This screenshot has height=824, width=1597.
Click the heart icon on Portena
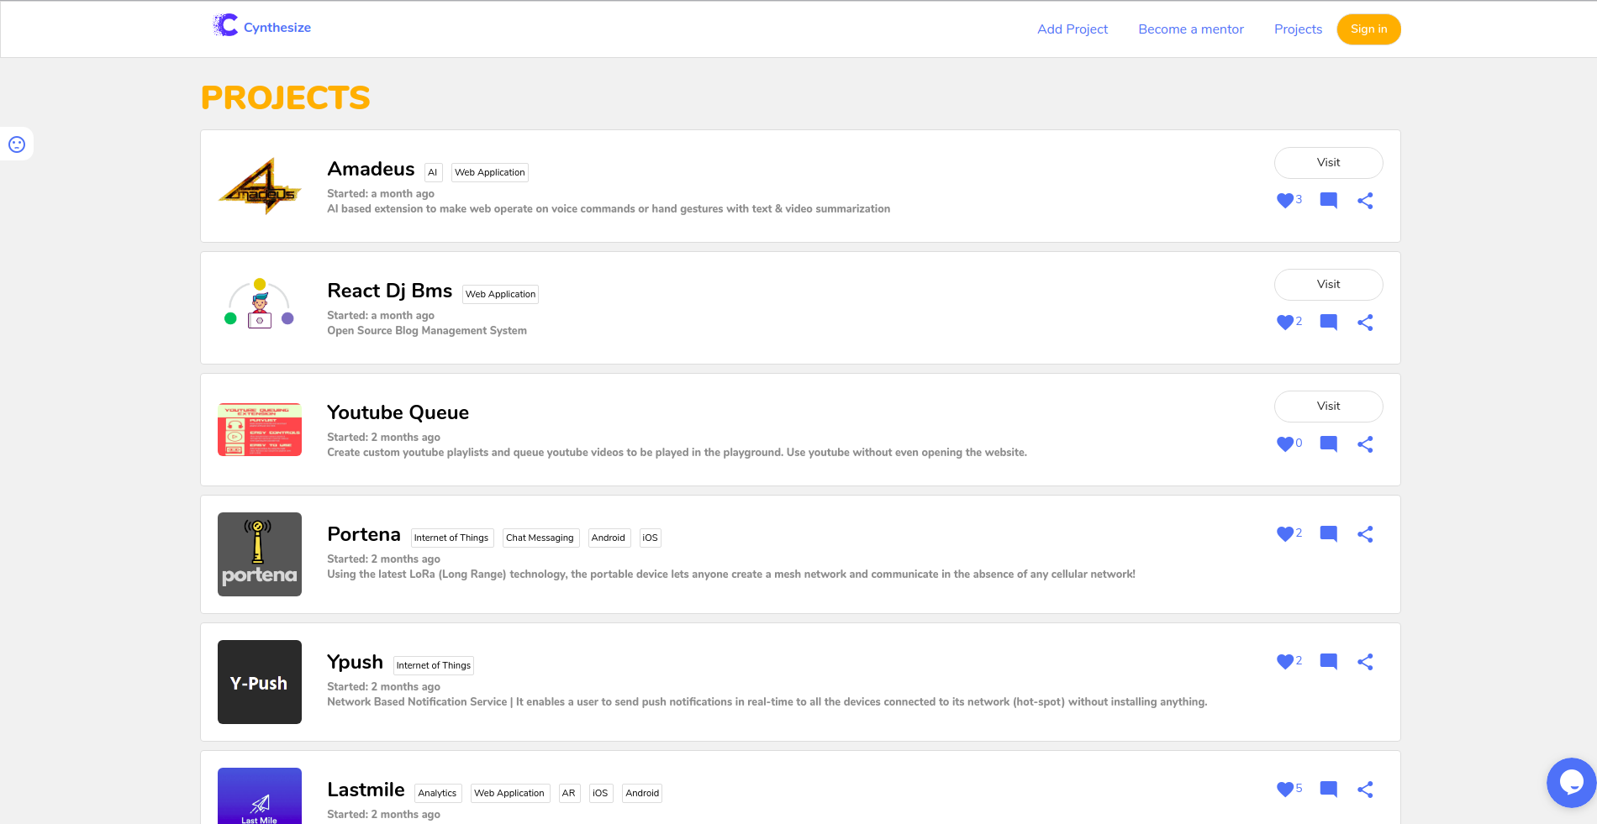pos(1284,534)
